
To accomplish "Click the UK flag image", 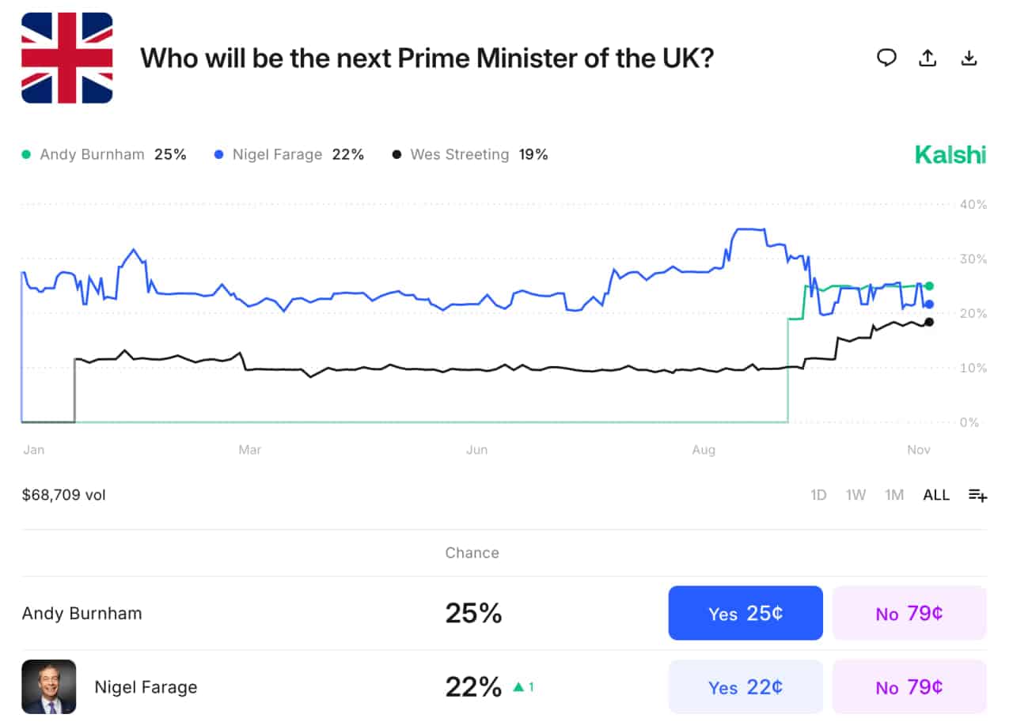I will tap(66, 59).
